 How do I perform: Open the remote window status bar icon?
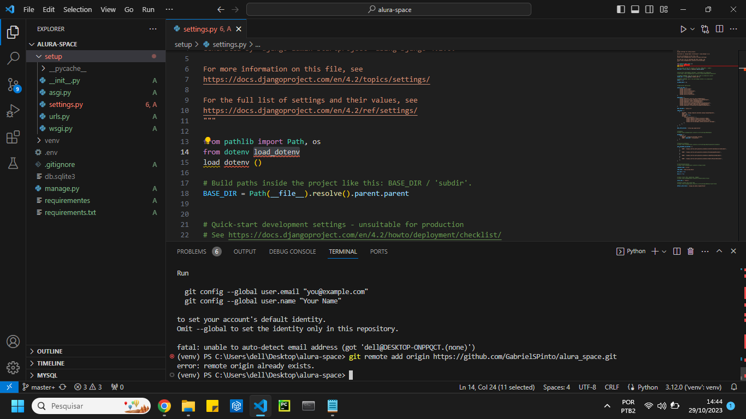coord(9,387)
